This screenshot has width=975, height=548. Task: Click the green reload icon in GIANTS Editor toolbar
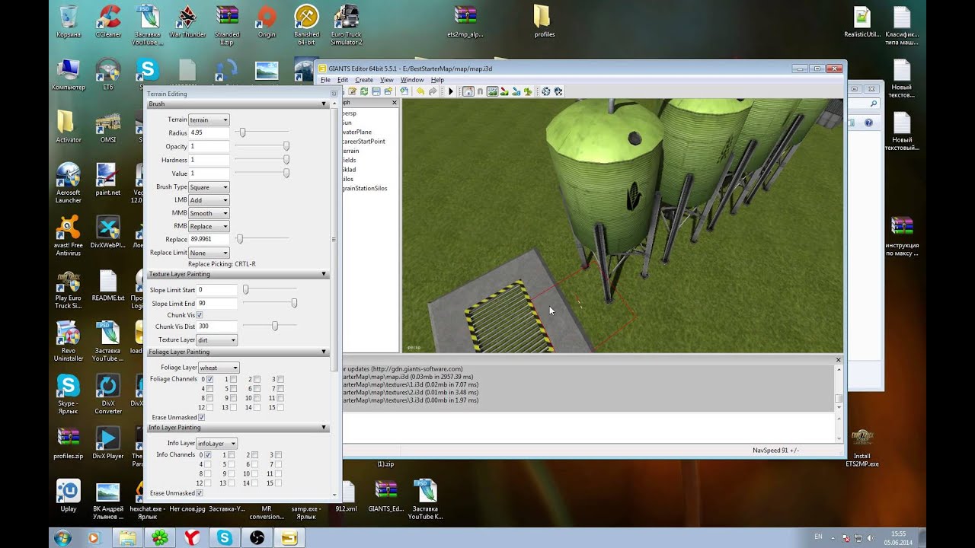(x=364, y=91)
